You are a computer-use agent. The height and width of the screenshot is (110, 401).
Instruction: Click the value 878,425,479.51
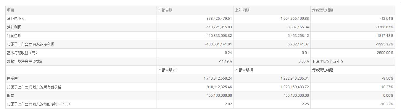point(219,19)
